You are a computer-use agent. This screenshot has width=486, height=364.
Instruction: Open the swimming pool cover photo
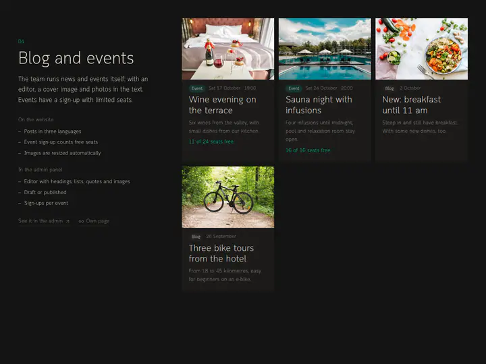click(325, 49)
